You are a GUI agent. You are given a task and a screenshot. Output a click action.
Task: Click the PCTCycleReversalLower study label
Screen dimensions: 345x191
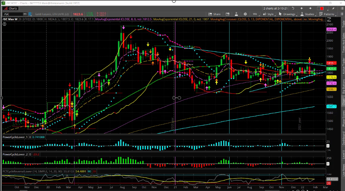pyautogui.click(x=32, y=171)
